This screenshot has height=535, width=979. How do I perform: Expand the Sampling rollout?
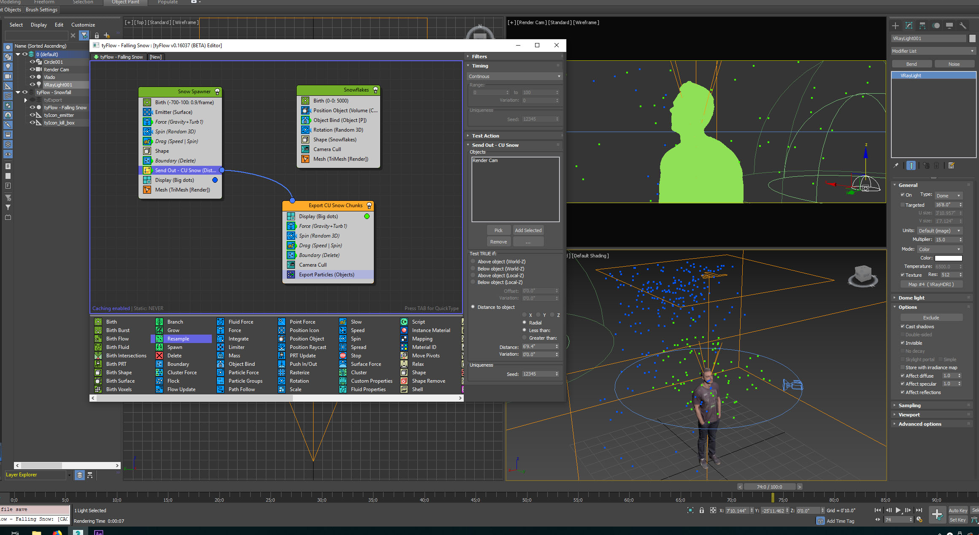coord(909,405)
